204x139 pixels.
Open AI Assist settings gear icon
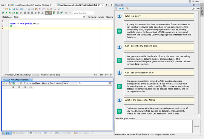[x=194, y=5]
